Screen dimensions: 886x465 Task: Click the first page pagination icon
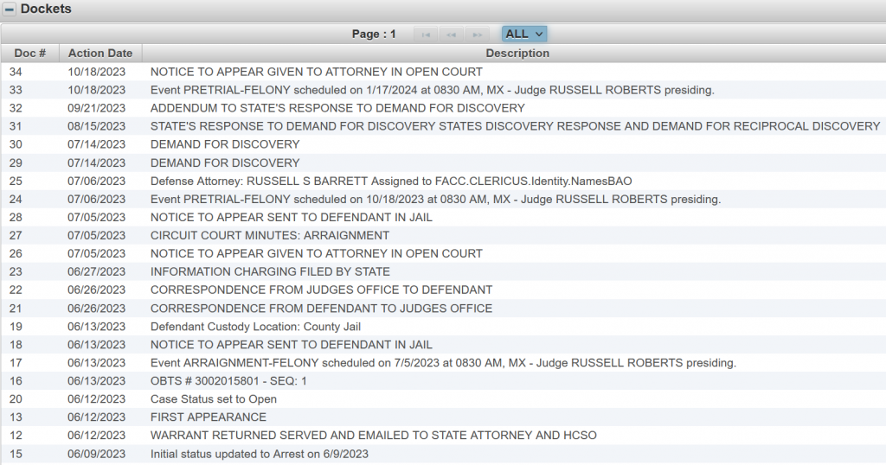pyautogui.click(x=425, y=34)
